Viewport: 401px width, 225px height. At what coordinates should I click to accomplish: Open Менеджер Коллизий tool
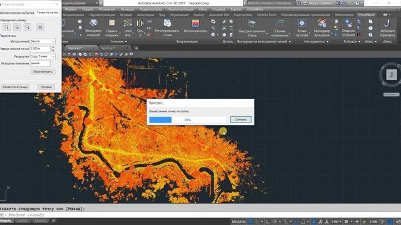pos(322,27)
